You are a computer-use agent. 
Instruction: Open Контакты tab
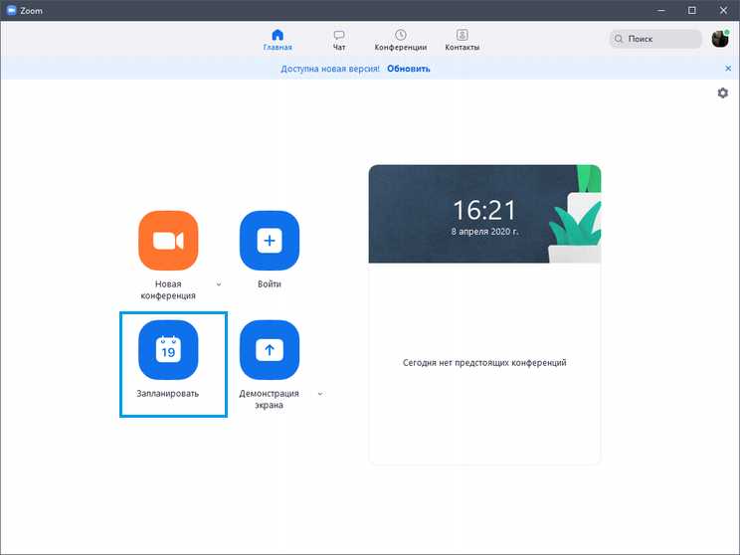pos(462,40)
